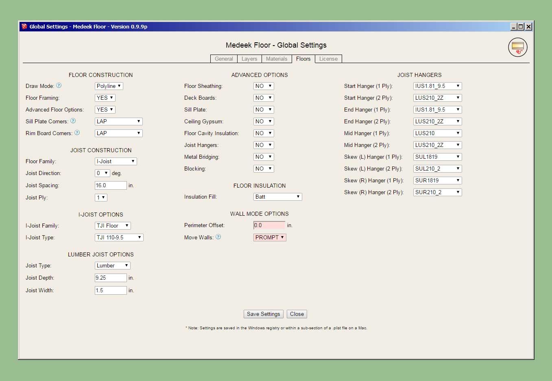The image size is (552, 381).
Task: Open the End Hanger (2 Ply) dropdown
Action: click(x=437, y=121)
